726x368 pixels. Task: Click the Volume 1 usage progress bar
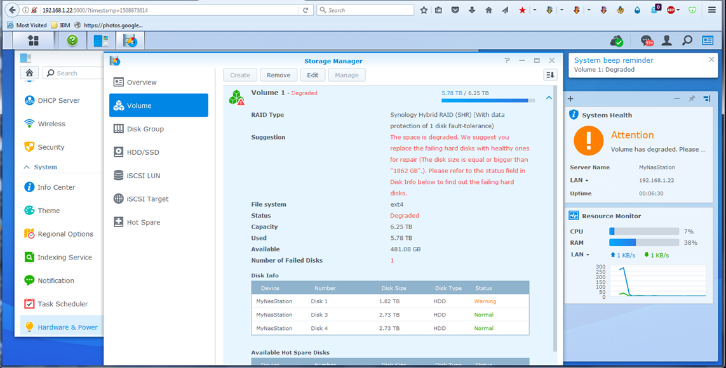click(x=484, y=100)
